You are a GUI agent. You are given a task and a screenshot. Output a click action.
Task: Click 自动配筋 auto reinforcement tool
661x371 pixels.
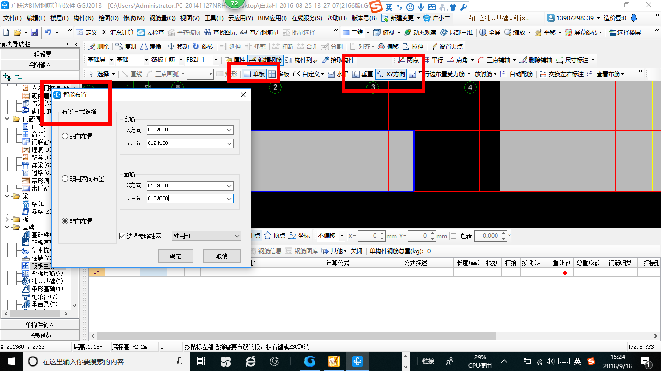pos(516,74)
